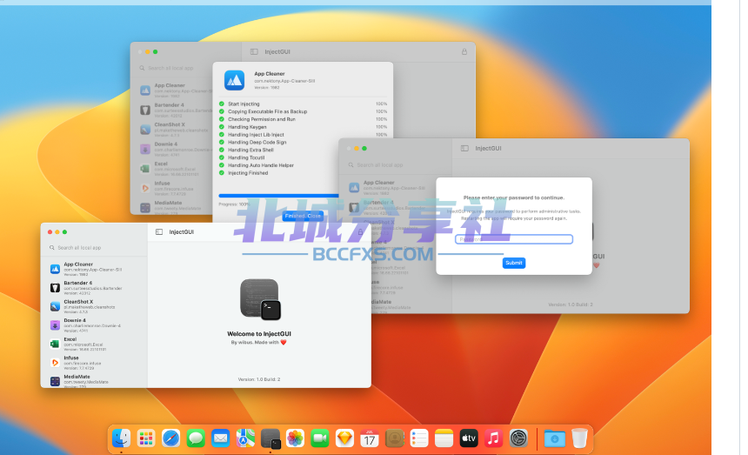Click 'Please enter your password to continue.' text
The height and width of the screenshot is (455, 748).
tap(514, 197)
